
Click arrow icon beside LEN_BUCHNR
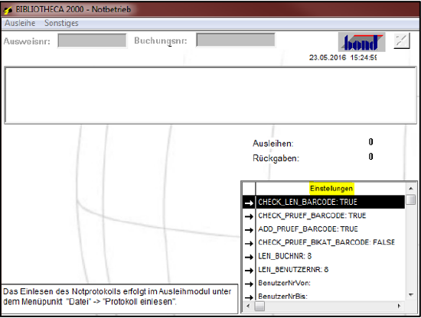point(250,257)
